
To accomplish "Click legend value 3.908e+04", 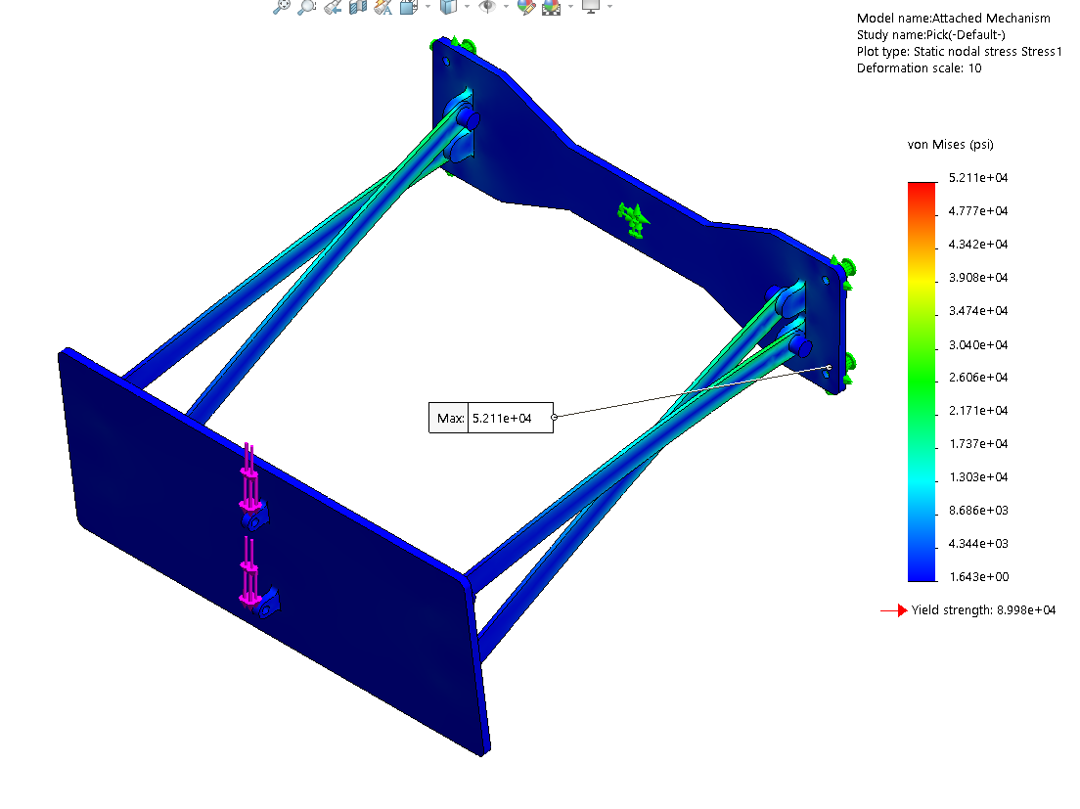I will pos(978,278).
